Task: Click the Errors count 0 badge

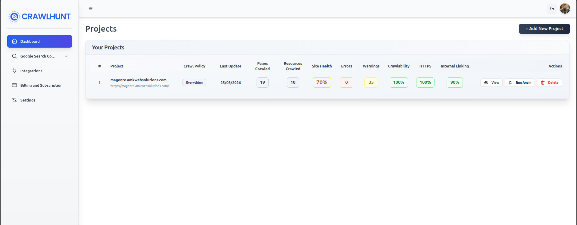Action: 346,83
